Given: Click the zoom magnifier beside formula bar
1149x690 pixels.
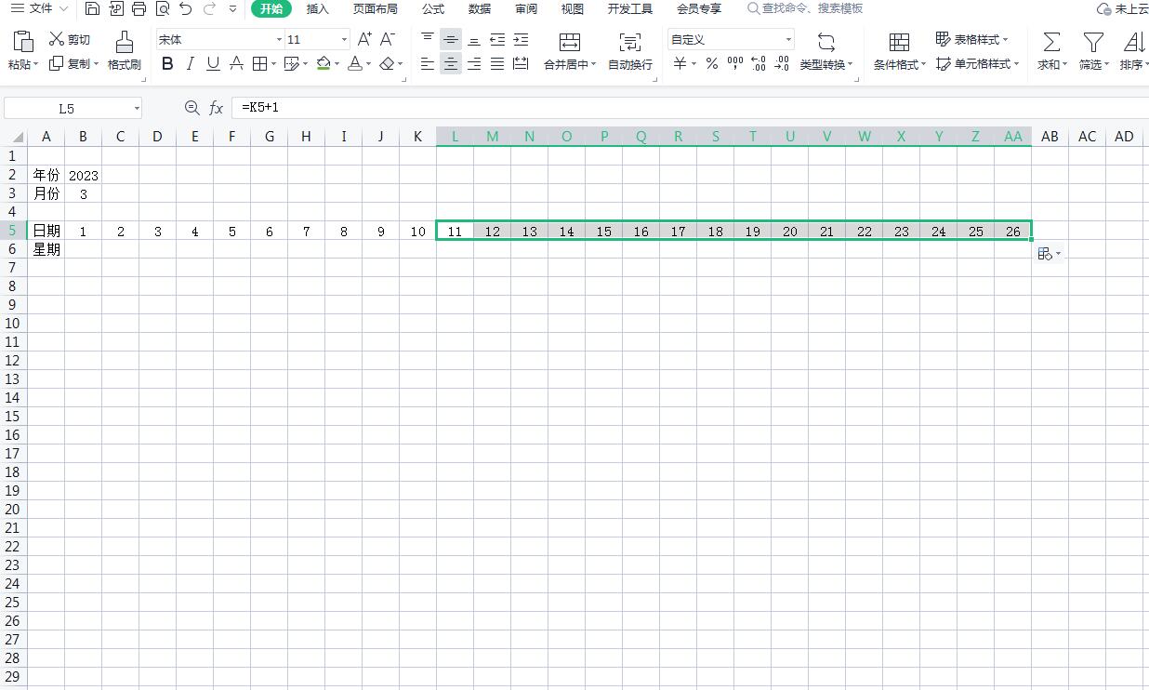Looking at the screenshot, I should click(191, 108).
